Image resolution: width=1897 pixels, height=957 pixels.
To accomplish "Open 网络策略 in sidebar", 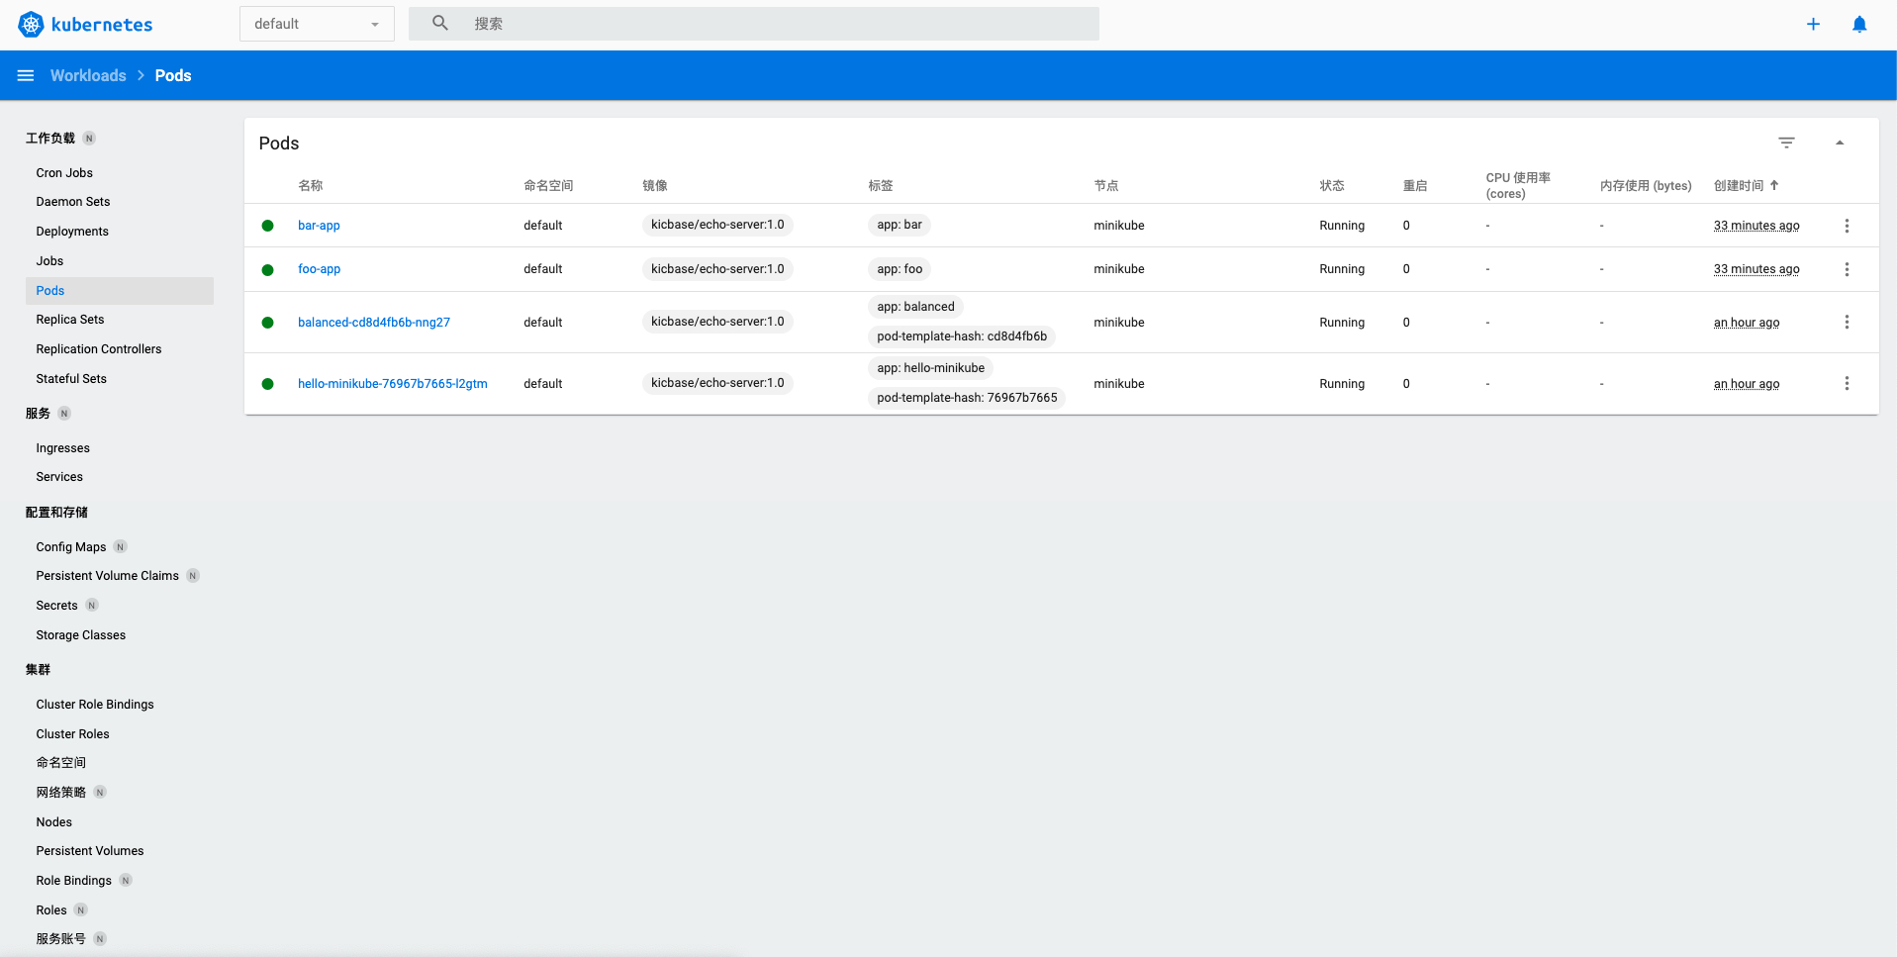I will (x=61, y=793).
